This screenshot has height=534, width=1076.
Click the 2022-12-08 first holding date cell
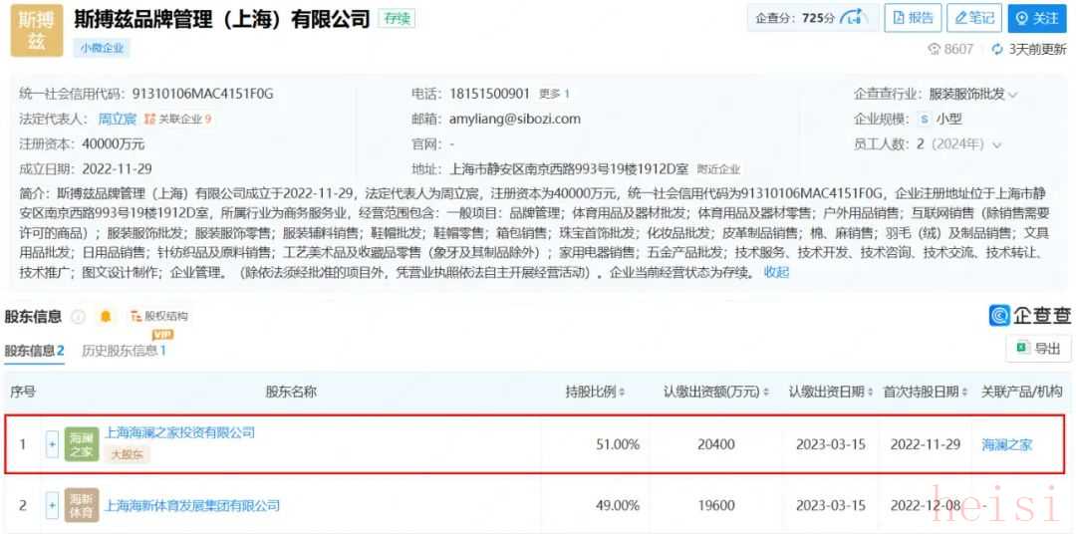tap(925, 506)
